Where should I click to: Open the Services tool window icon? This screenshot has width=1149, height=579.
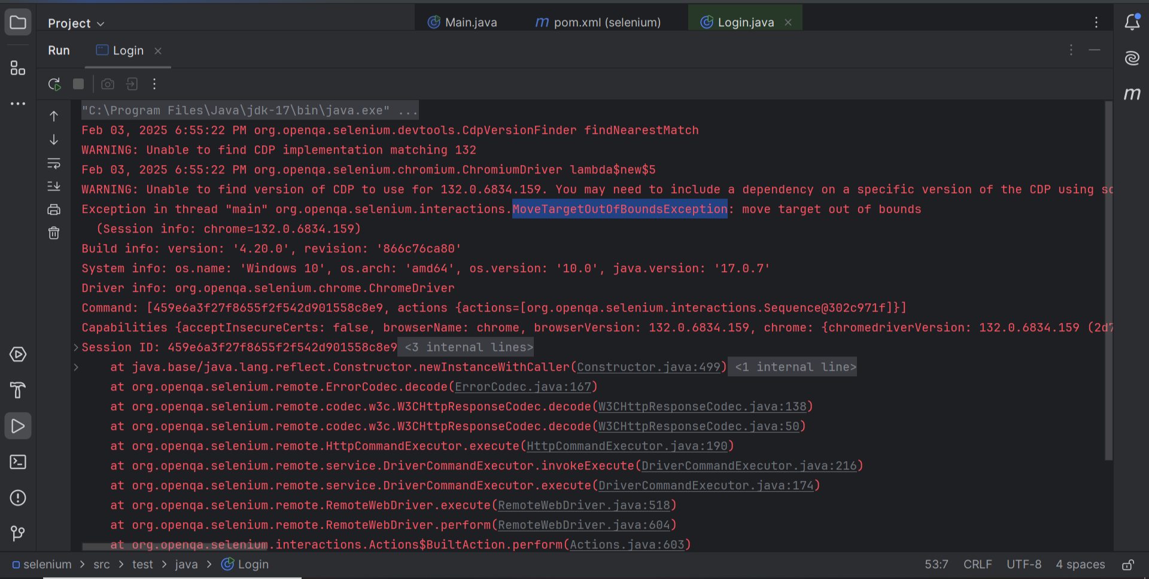coord(18,355)
